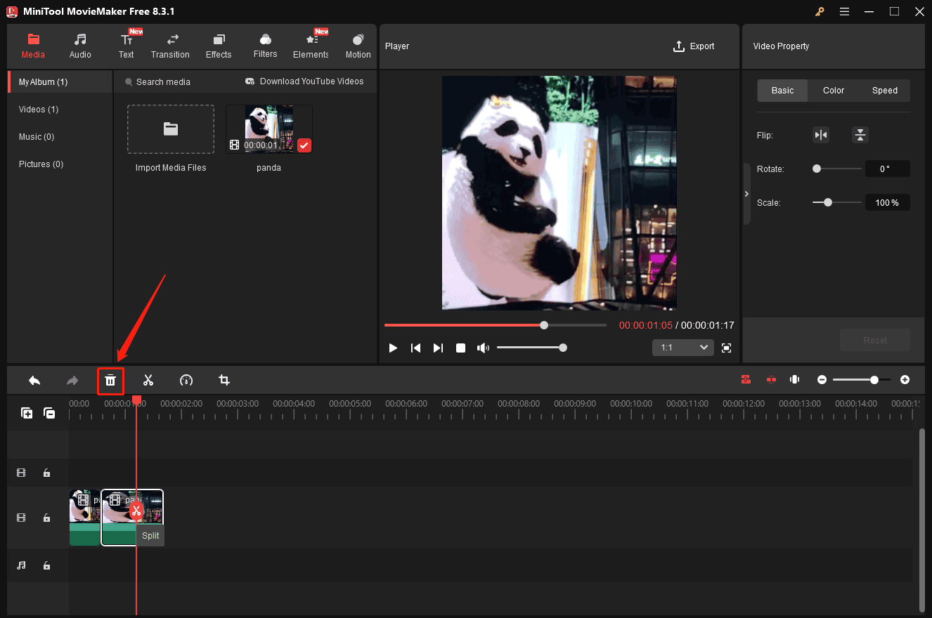Switch to the Color tab
Image resolution: width=932 pixels, height=618 pixels.
click(833, 90)
